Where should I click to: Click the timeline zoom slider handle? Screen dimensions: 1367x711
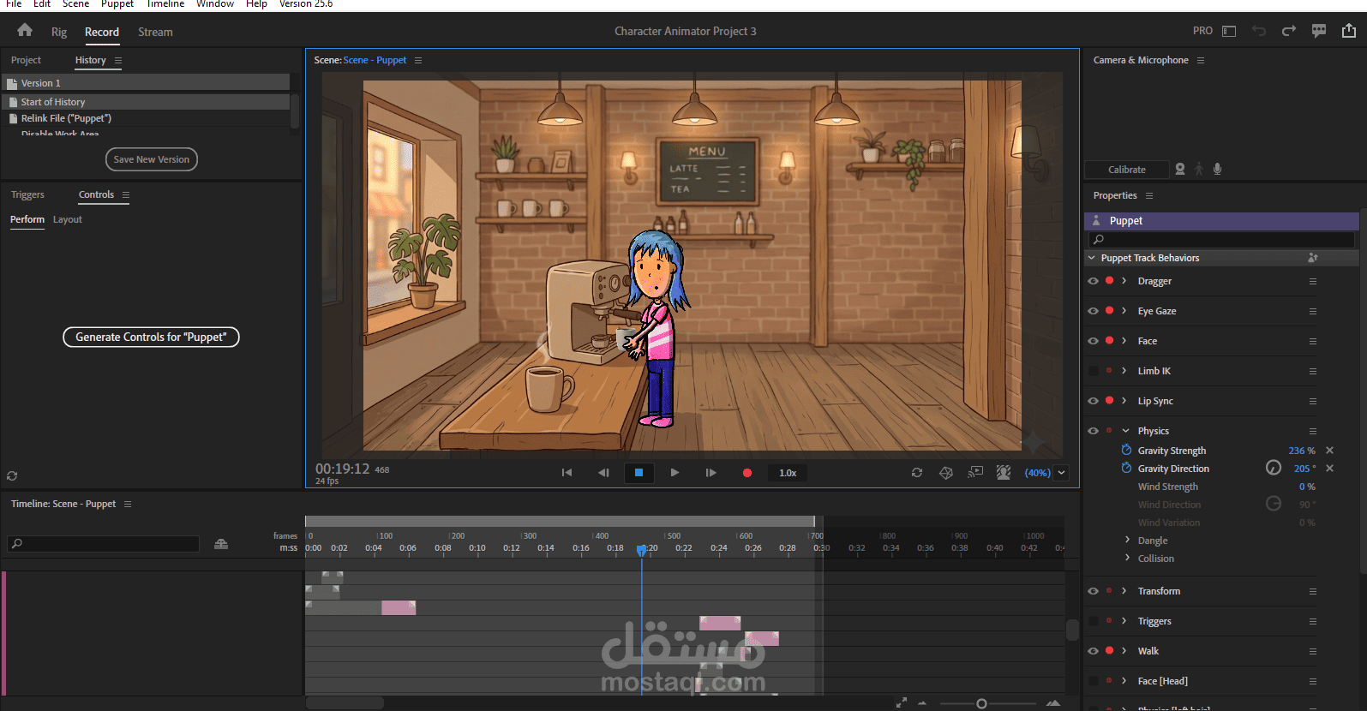pos(981,703)
